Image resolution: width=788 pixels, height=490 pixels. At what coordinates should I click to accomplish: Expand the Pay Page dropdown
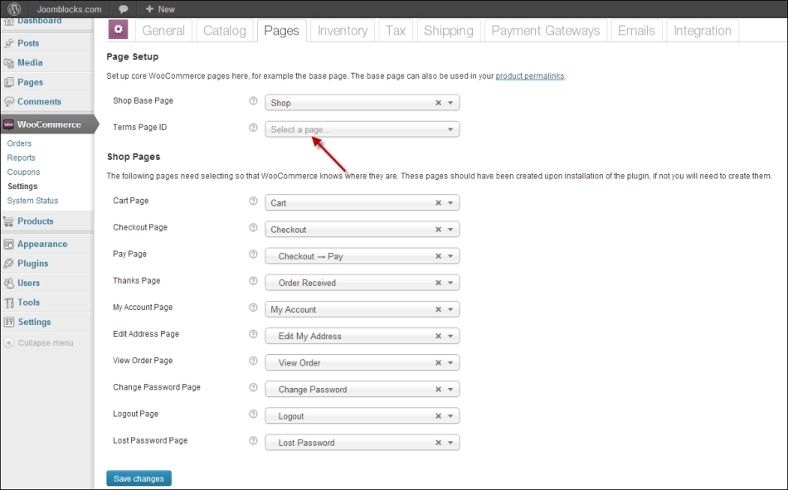(x=362, y=256)
